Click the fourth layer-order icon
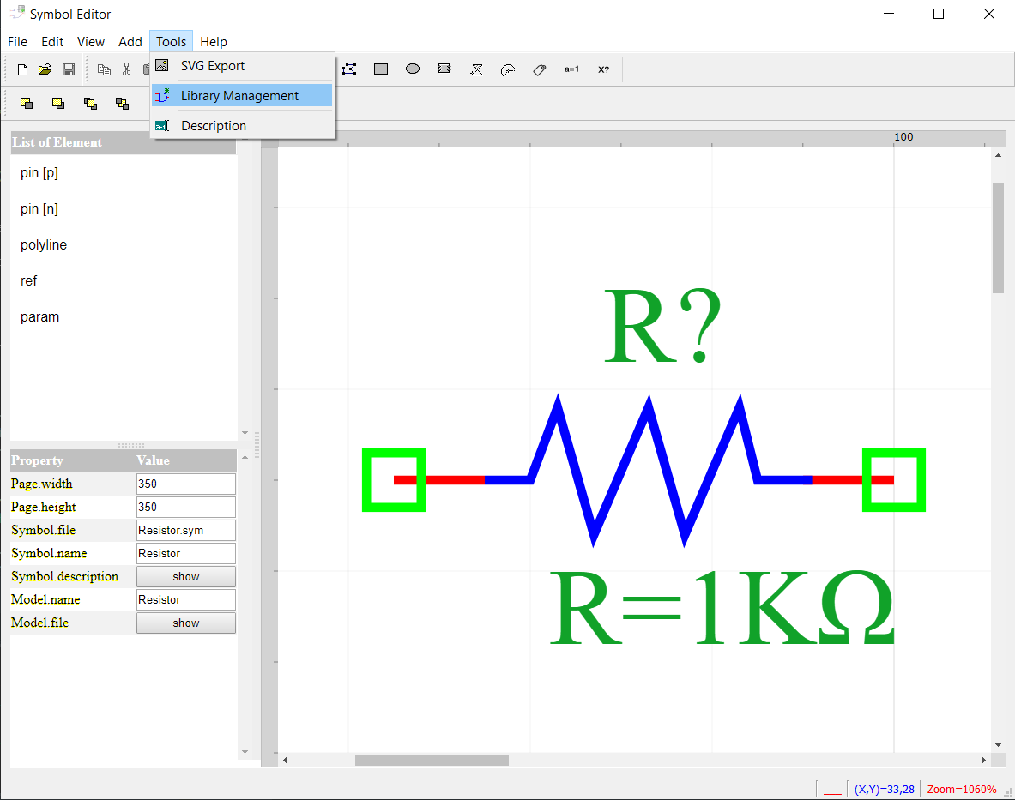 123,104
